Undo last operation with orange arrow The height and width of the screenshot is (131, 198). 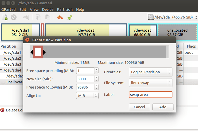[x=60, y=17]
